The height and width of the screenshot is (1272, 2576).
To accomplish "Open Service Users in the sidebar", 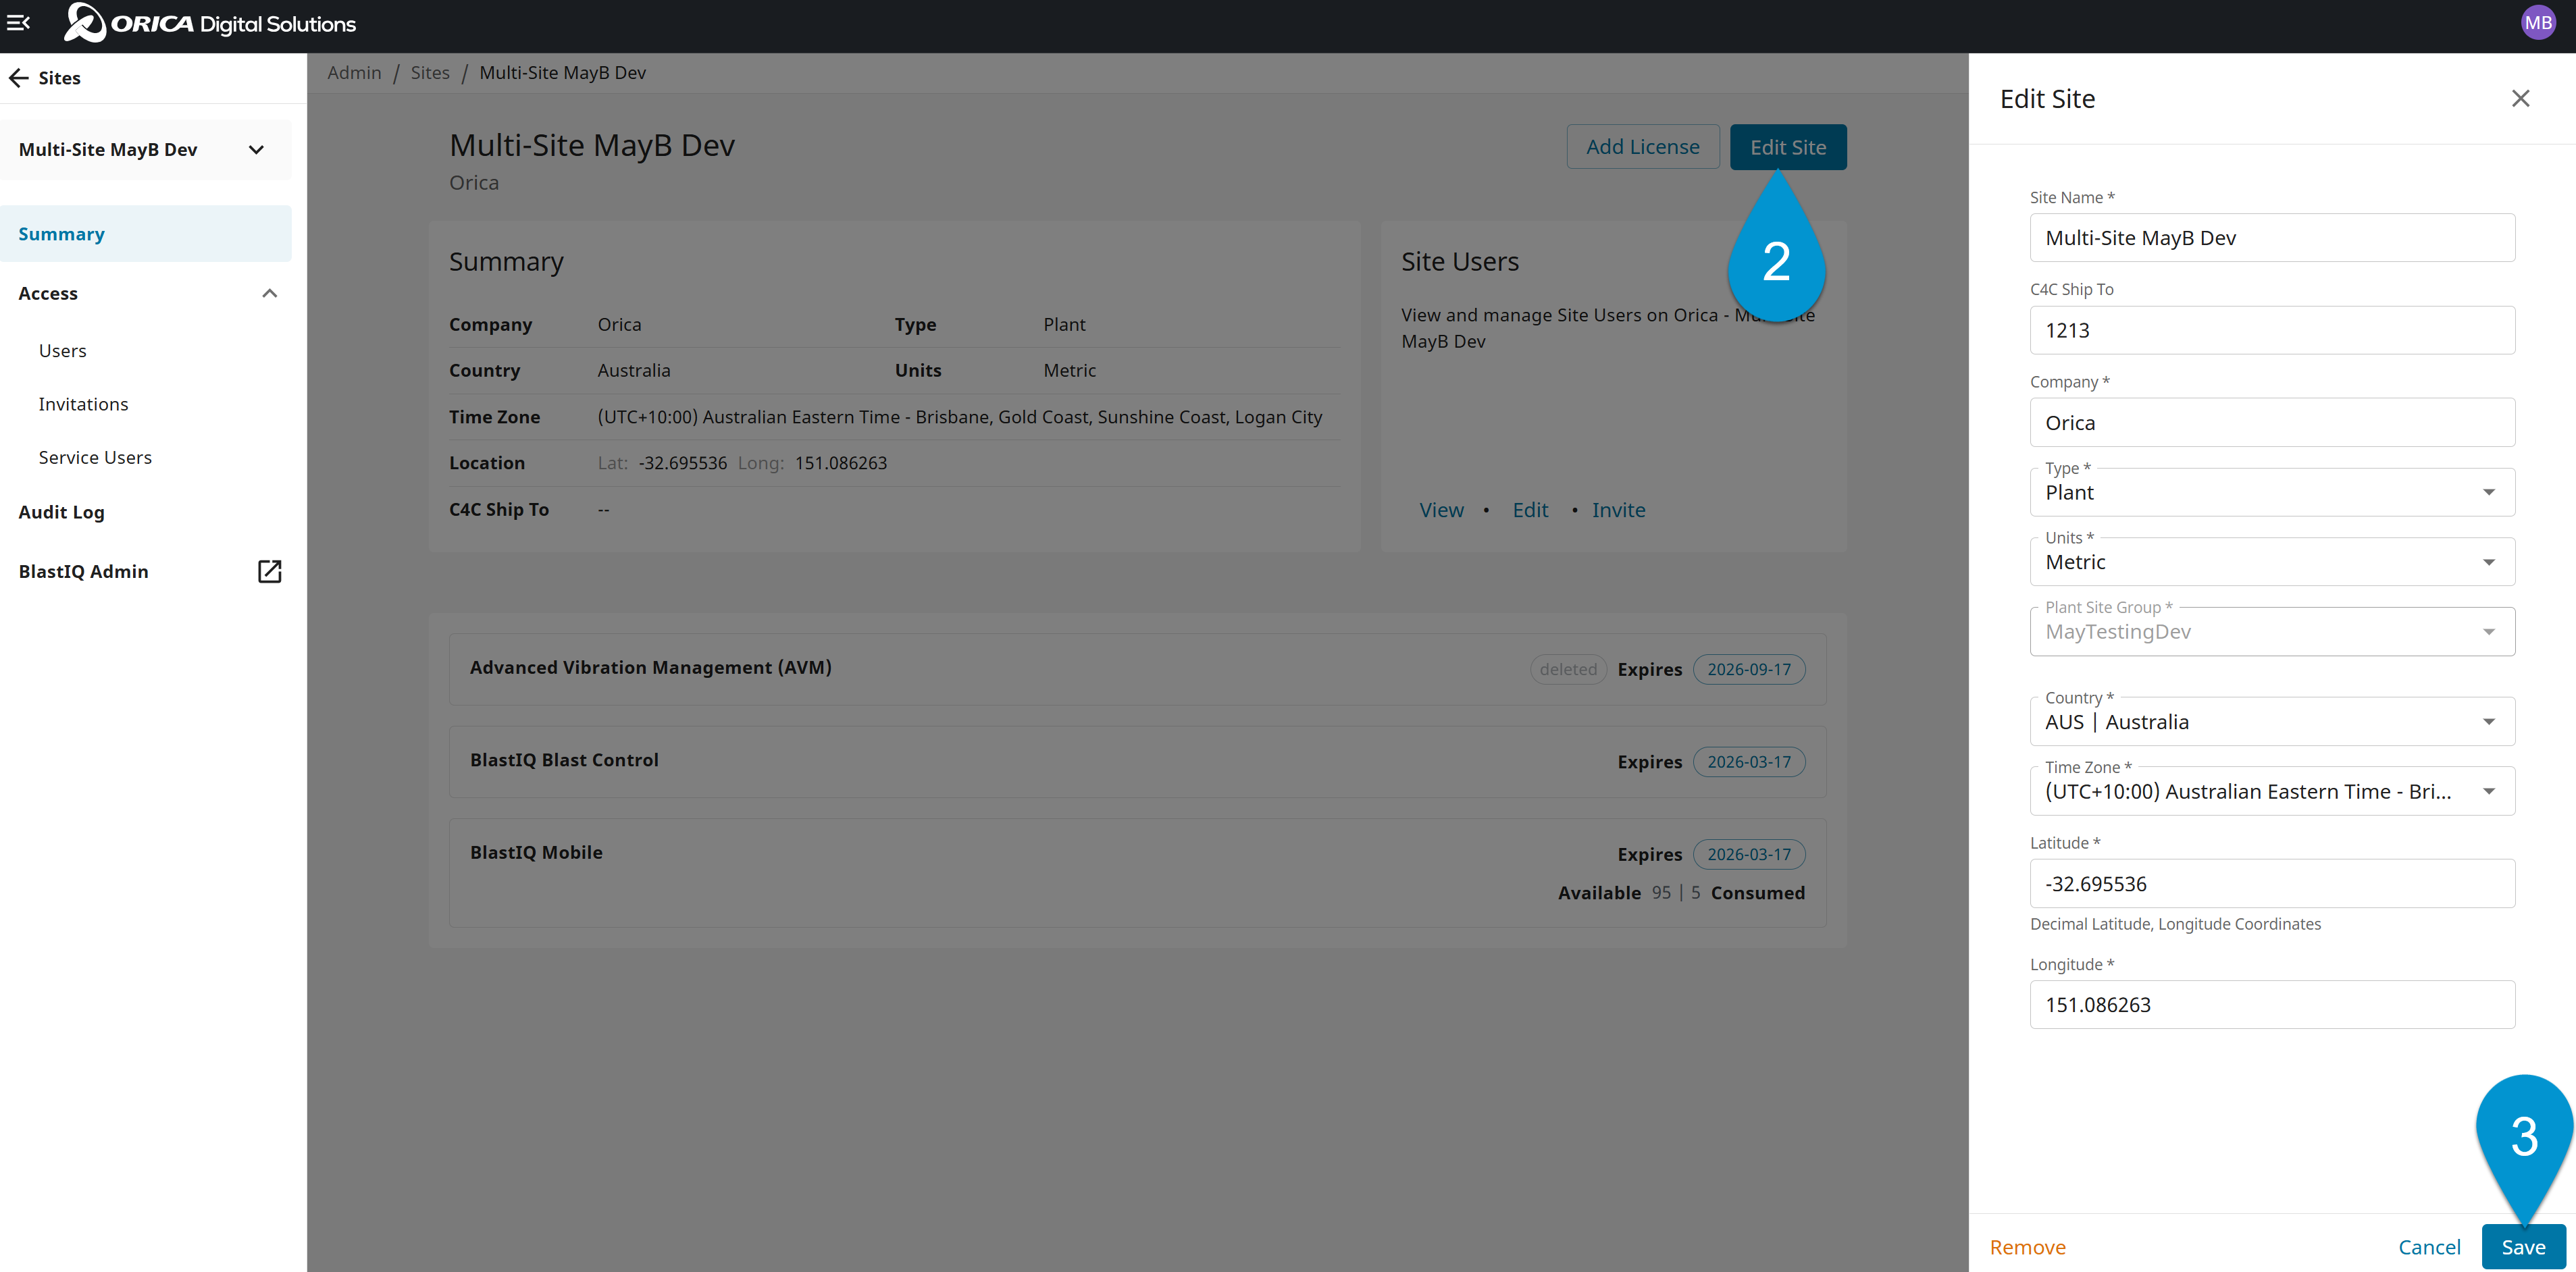I will (95, 457).
